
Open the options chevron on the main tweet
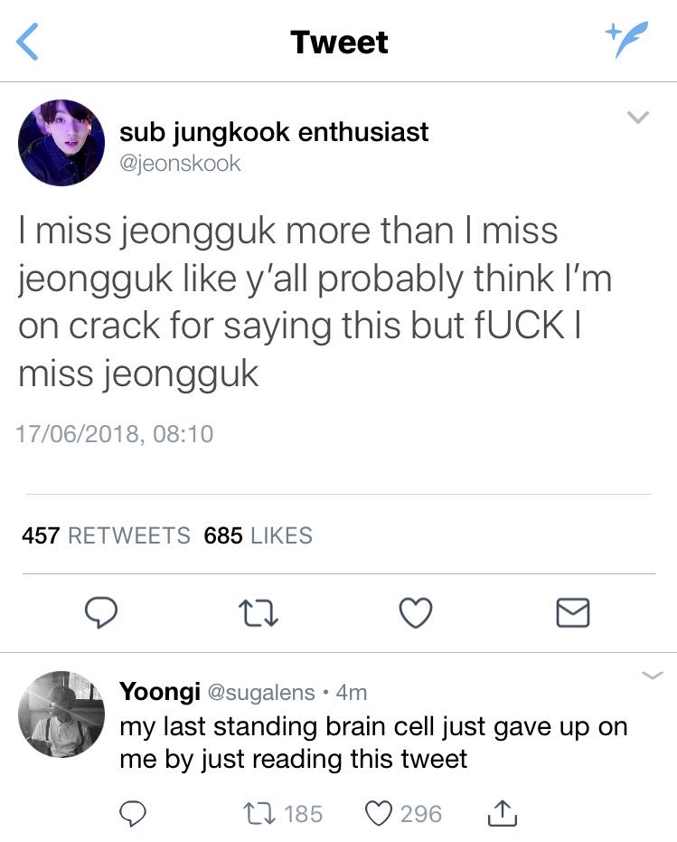(638, 117)
